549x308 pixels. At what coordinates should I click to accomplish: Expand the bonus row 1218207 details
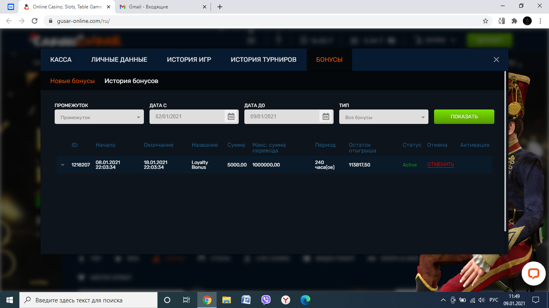(x=63, y=165)
